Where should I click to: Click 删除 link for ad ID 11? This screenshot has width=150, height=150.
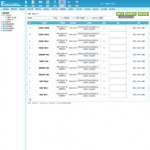(143, 28)
